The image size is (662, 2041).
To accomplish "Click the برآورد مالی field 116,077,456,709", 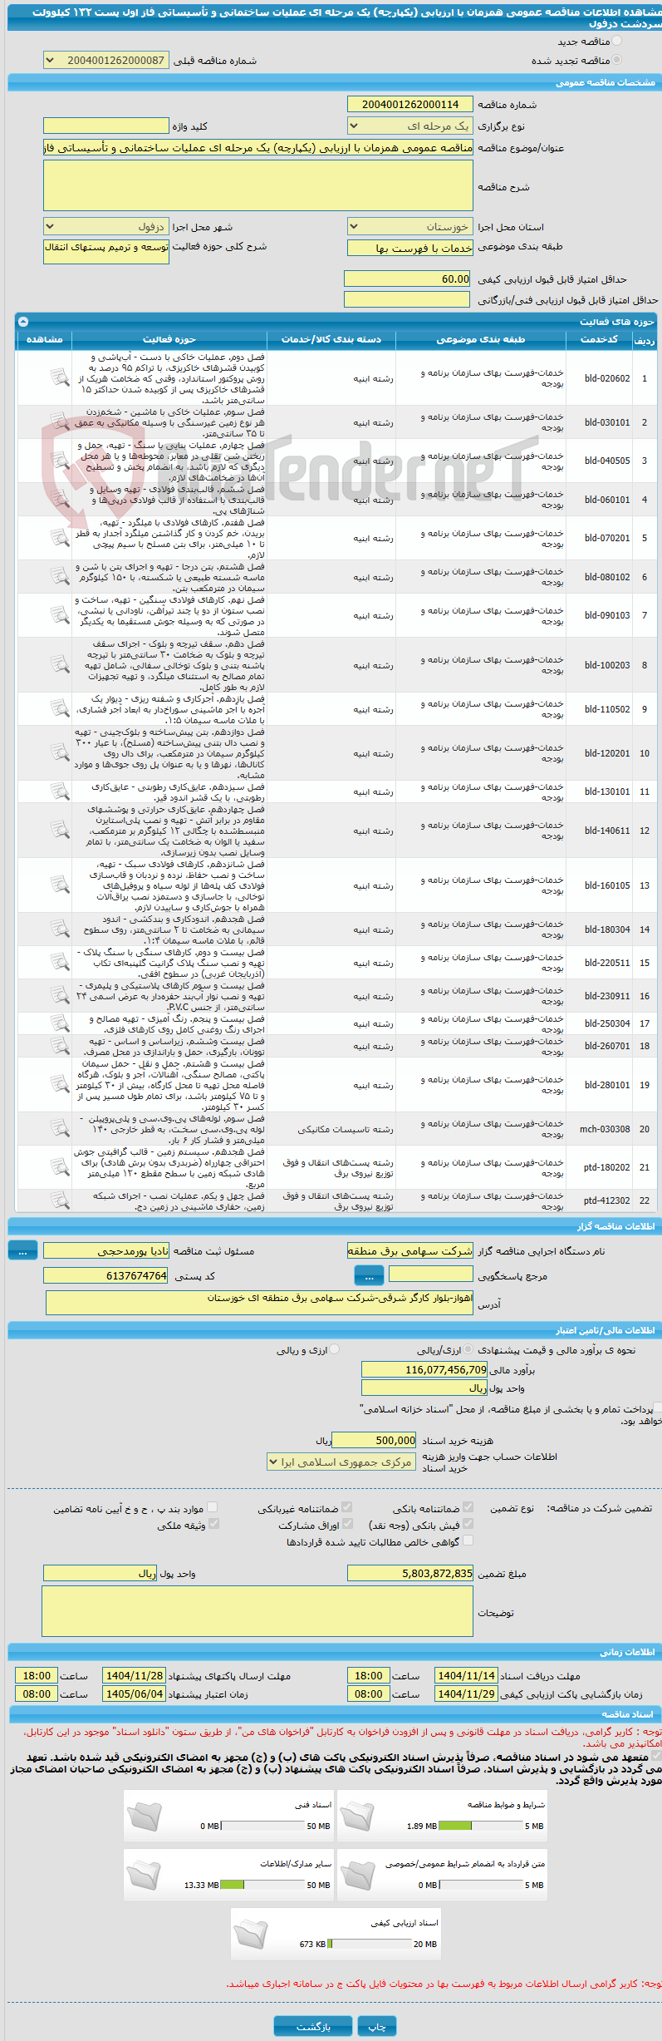I will pyautogui.click(x=424, y=1369).
